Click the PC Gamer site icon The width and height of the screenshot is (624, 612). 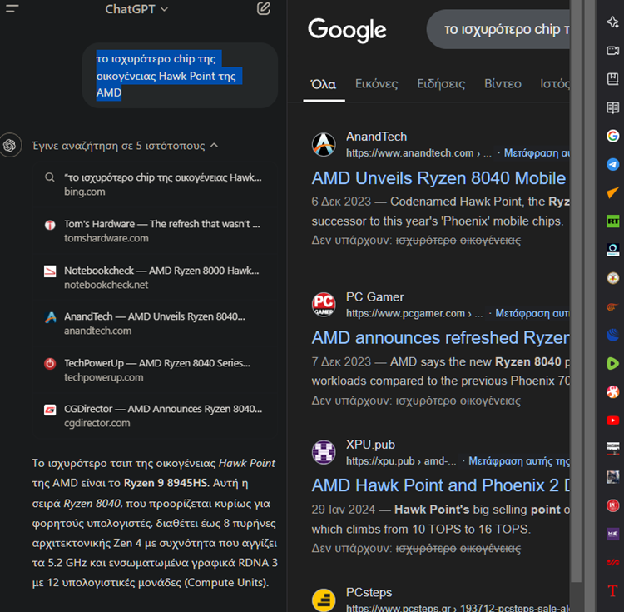coord(324,305)
